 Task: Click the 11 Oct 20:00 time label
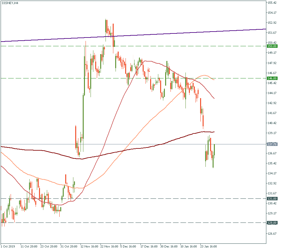(28, 246)
